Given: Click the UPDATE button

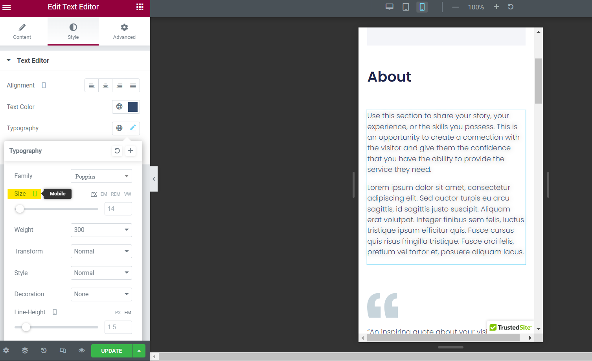Looking at the screenshot, I should tap(111, 350).
